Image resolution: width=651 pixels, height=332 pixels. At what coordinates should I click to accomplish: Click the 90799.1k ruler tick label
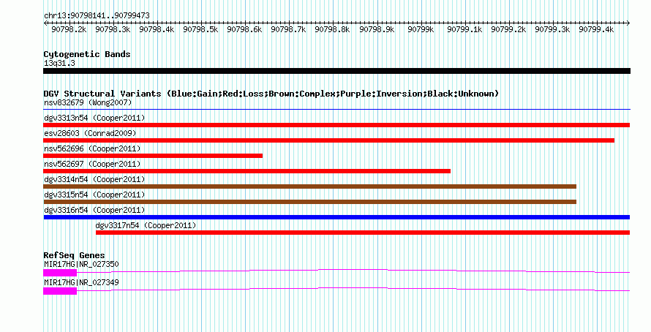(x=464, y=29)
